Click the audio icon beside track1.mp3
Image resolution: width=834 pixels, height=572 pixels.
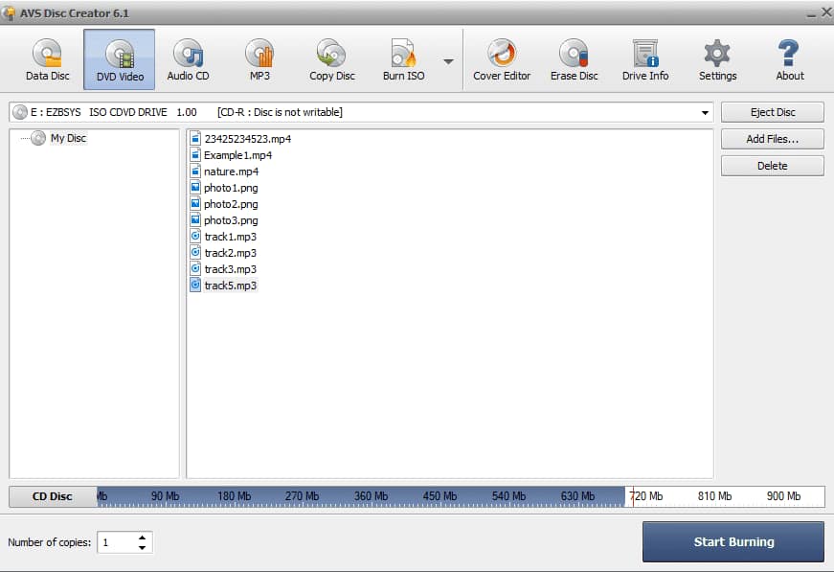195,237
